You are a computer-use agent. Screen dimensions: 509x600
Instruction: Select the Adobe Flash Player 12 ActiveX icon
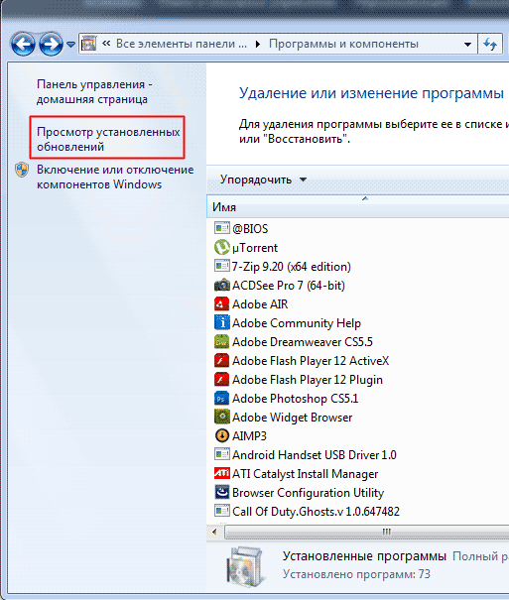[x=221, y=360]
